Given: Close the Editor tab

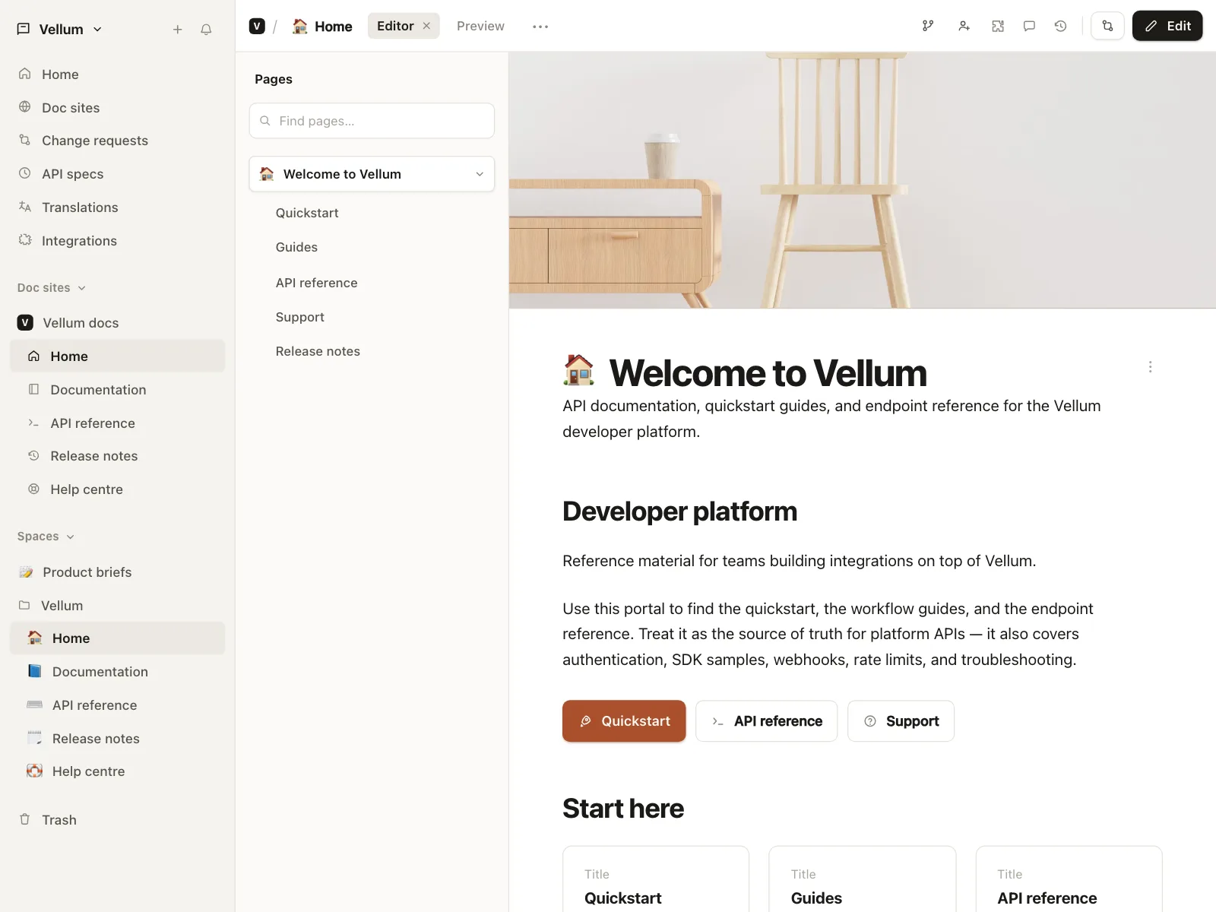Looking at the screenshot, I should tap(426, 26).
